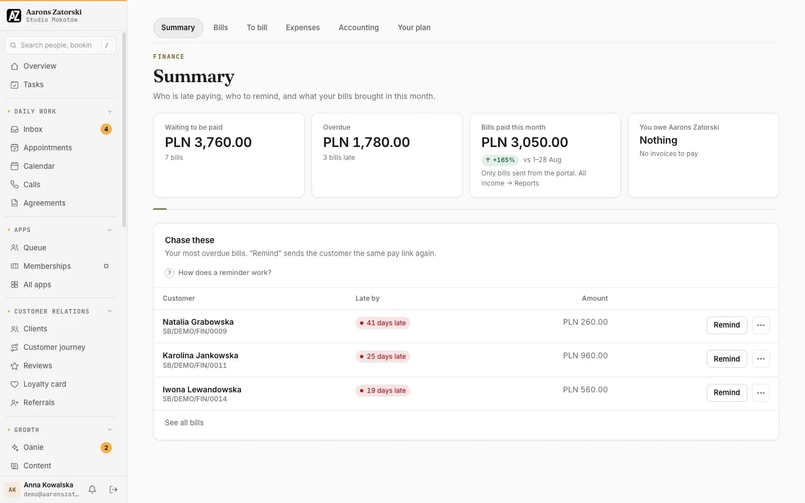Click the +165% growth badge
Viewport: 805px width, 503px height.
(x=500, y=160)
